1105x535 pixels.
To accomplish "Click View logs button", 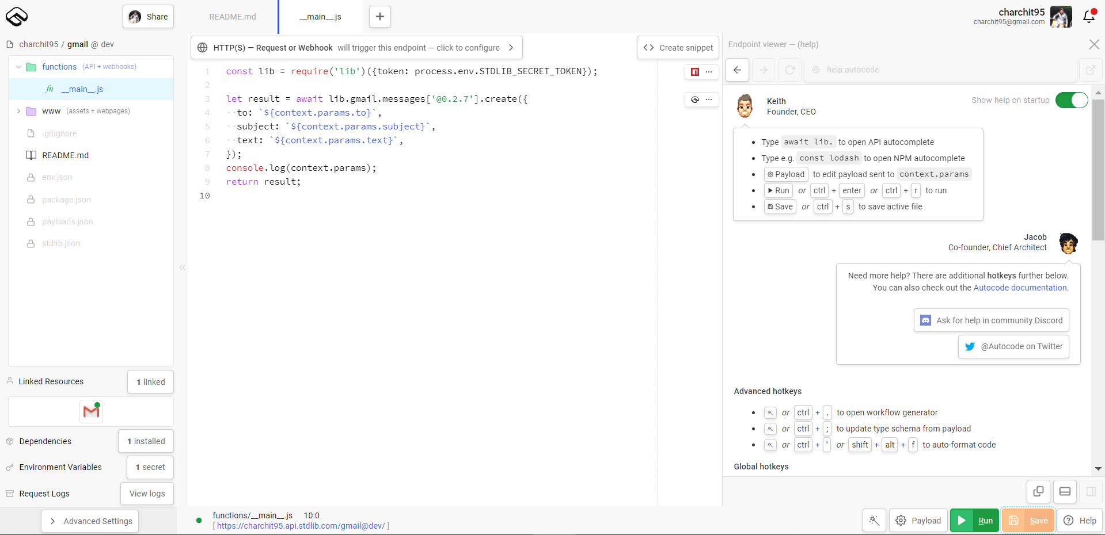I will point(147,494).
